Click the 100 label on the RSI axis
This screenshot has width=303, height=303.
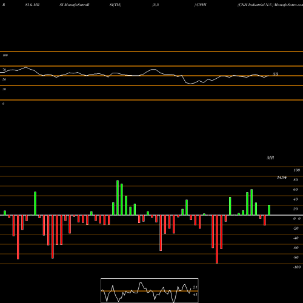[x=5, y=55]
